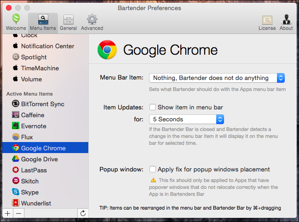Switch to the Menu Items tab
The height and width of the screenshot is (222, 299).
[x=43, y=22]
